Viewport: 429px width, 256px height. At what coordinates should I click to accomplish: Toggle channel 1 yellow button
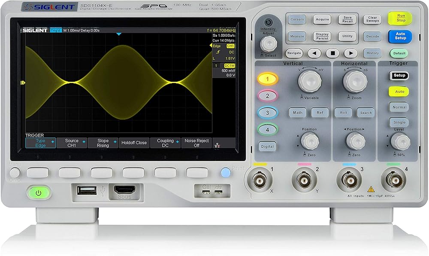267,79
